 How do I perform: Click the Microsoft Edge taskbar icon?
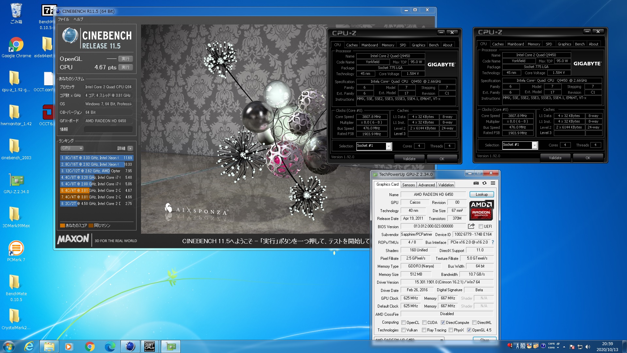pos(110,346)
